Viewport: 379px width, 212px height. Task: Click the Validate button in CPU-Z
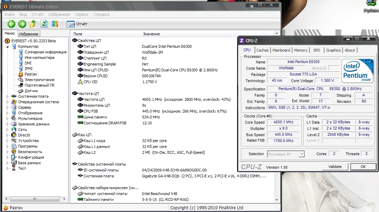335,167
